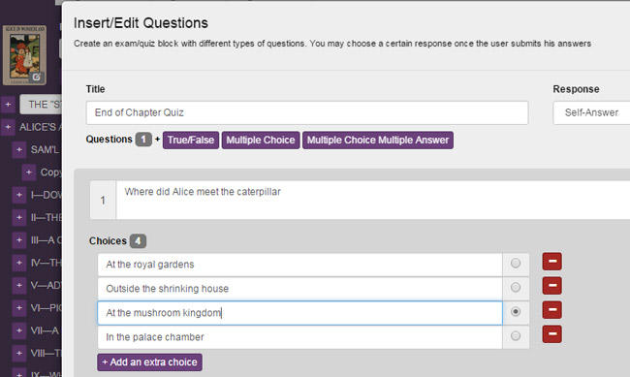Remove the "At the royal gardens" choice
This screenshot has width=630, height=377.
tap(552, 262)
